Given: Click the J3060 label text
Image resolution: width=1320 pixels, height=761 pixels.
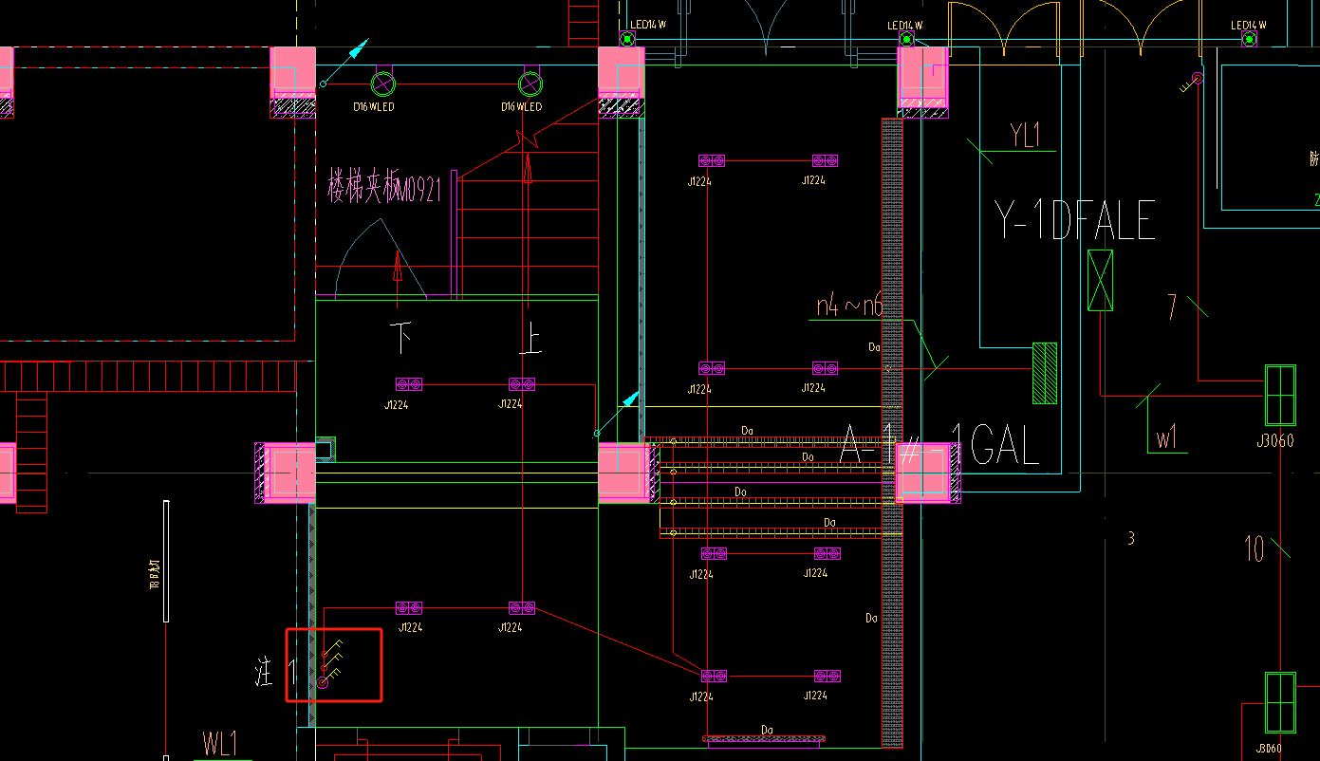Looking at the screenshot, I should coord(1274,440).
